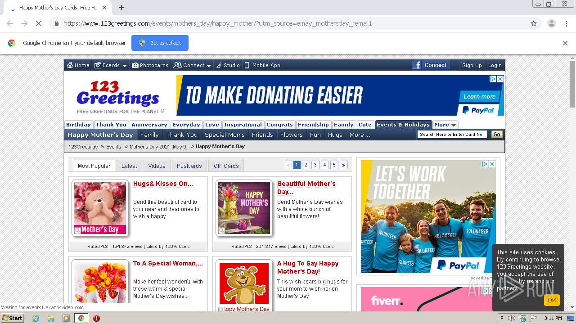576x324 pixels.
Task: Select the Flowers subcategory
Action: click(x=292, y=135)
